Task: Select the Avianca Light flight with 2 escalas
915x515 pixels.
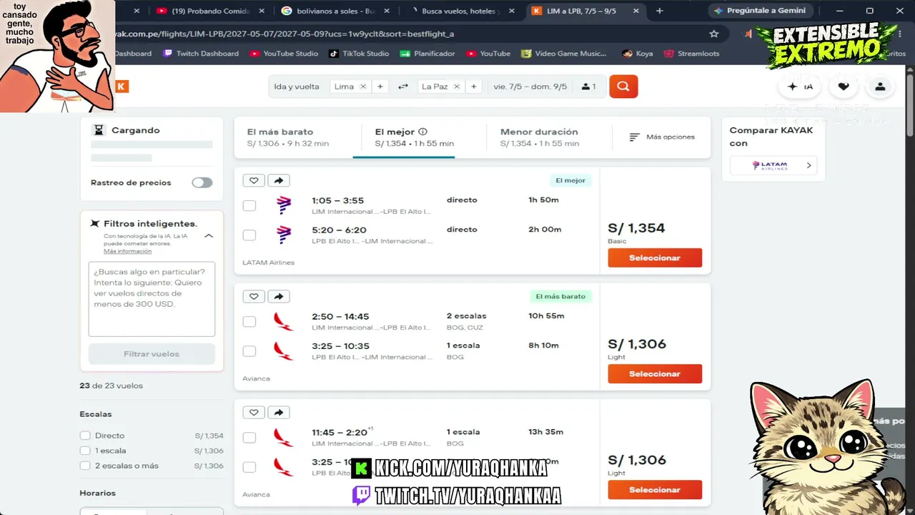Action: tap(655, 373)
